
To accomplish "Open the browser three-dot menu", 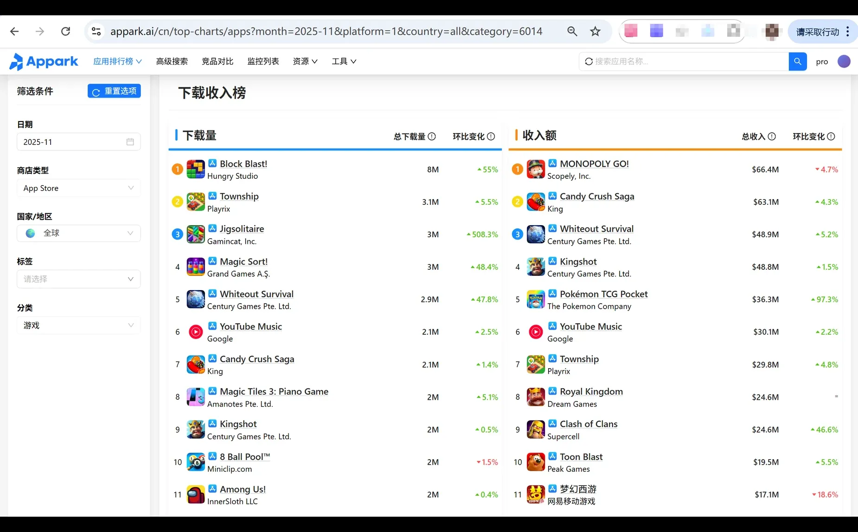I will tap(848, 31).
